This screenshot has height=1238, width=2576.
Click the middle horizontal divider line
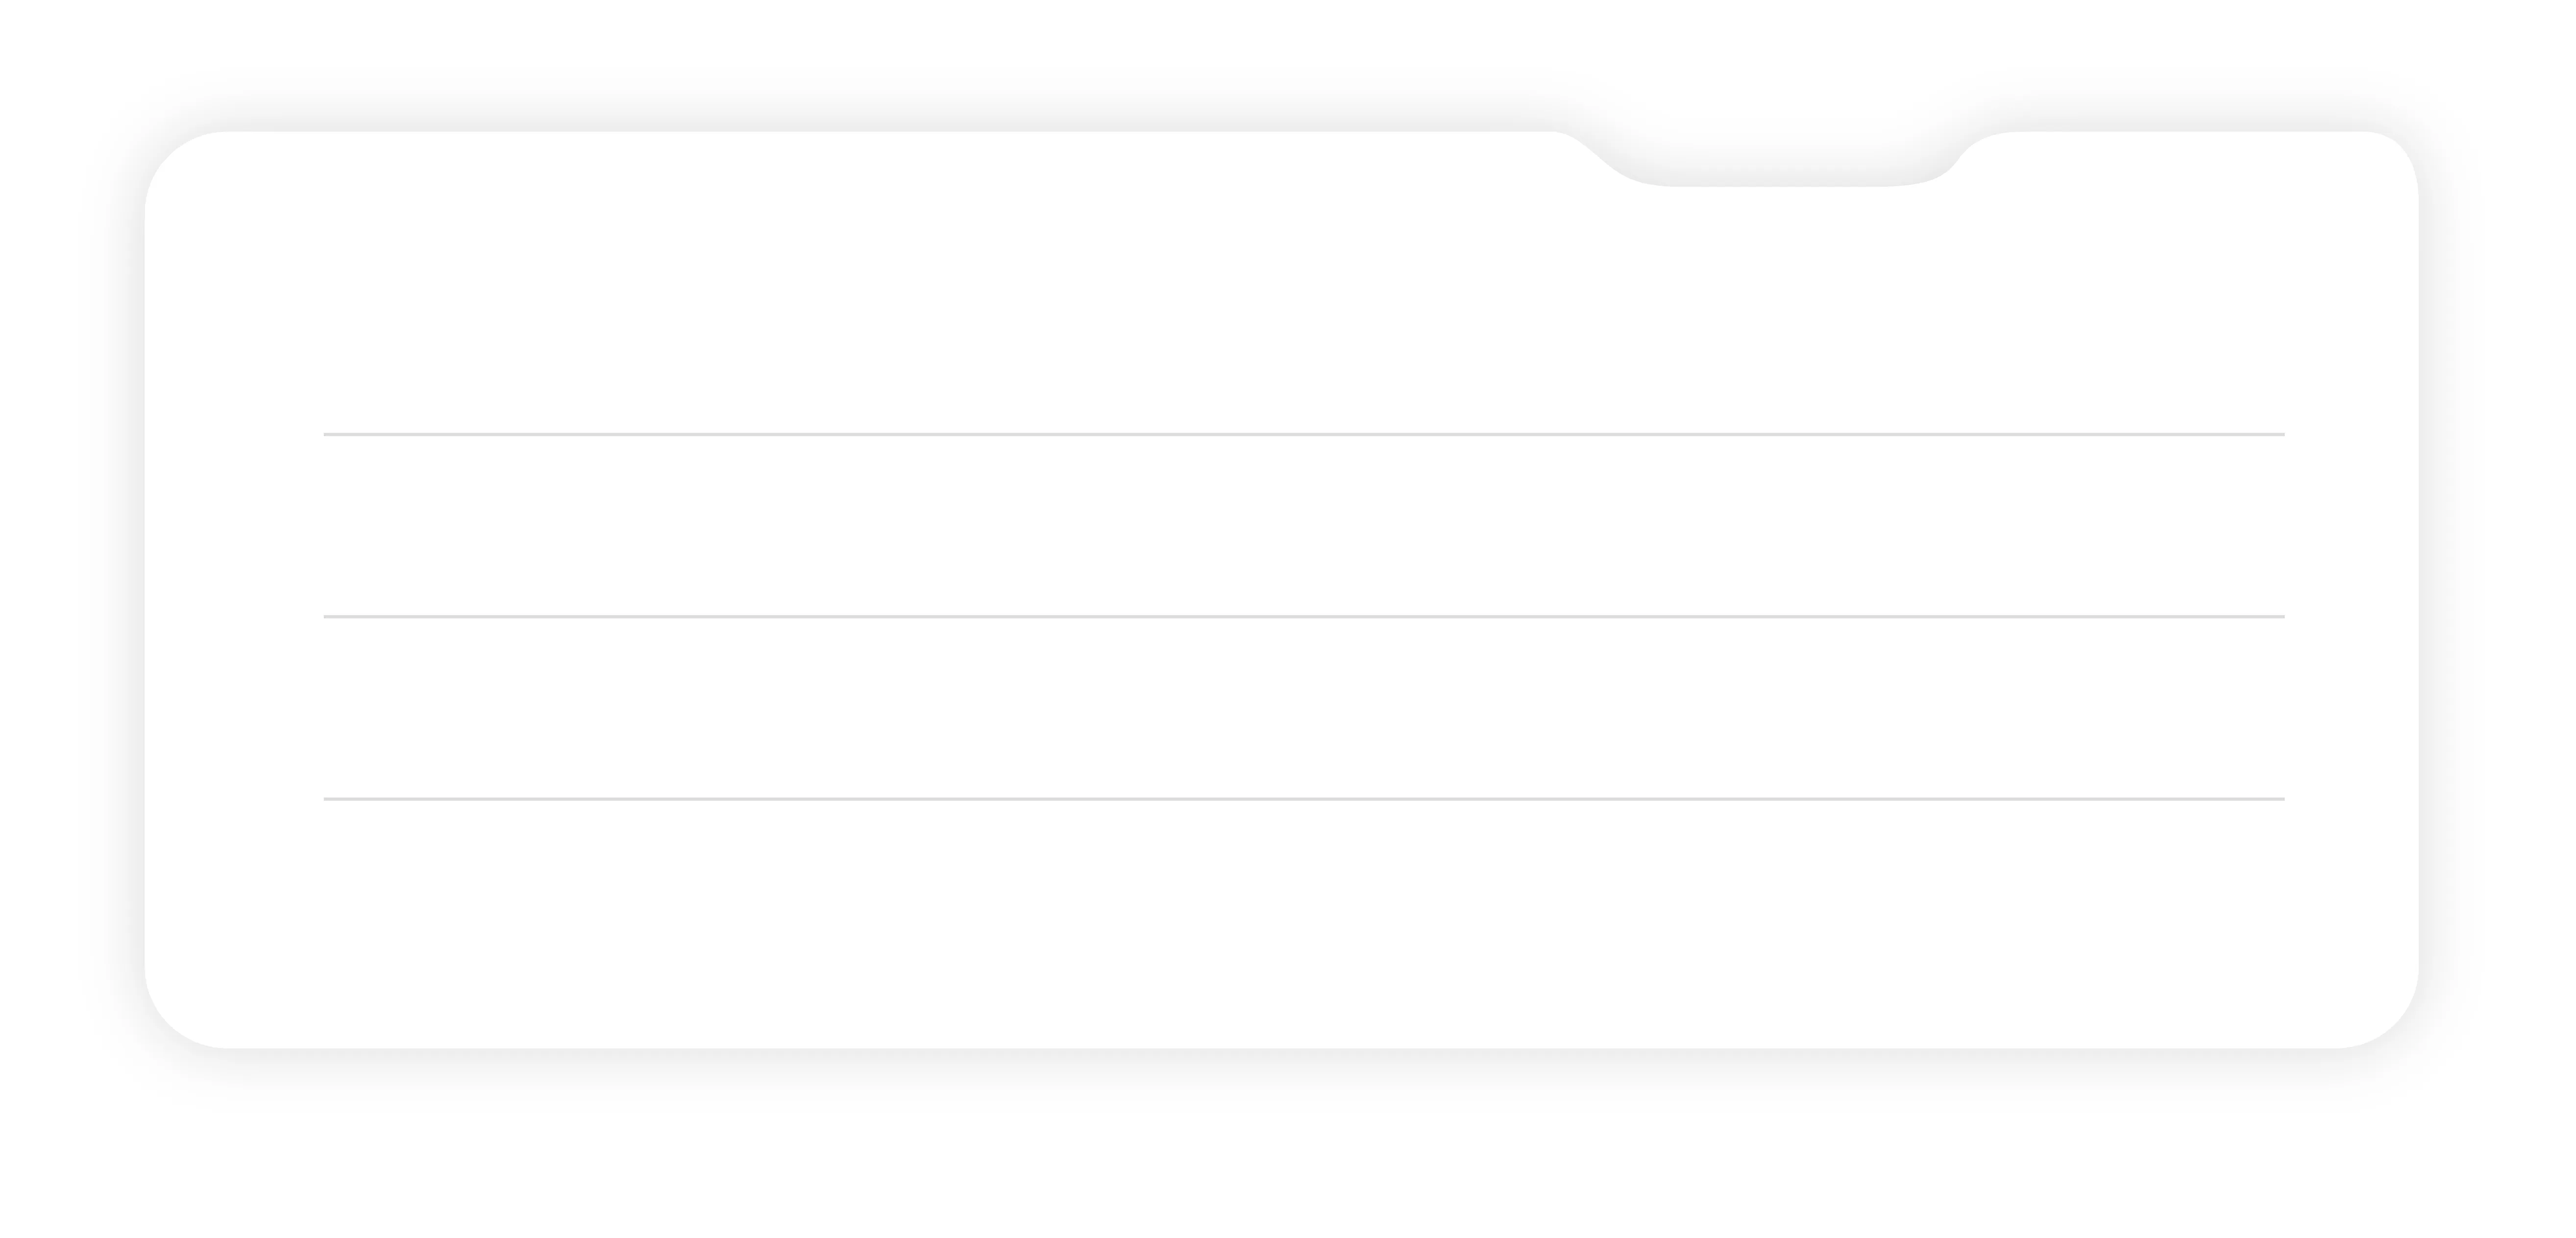coord(1304,616)
